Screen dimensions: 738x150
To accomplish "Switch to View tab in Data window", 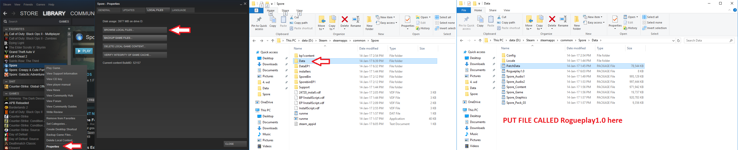I will point(507,10).
